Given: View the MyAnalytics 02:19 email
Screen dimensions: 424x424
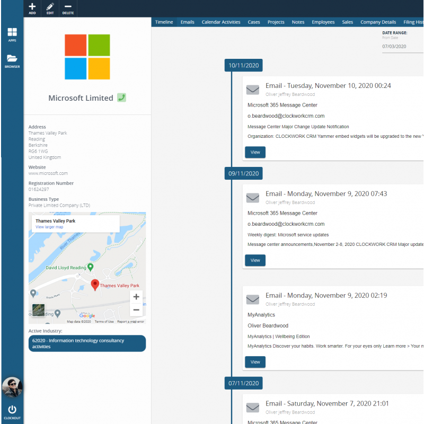Looking at the screenshot, I should [255, 362].
